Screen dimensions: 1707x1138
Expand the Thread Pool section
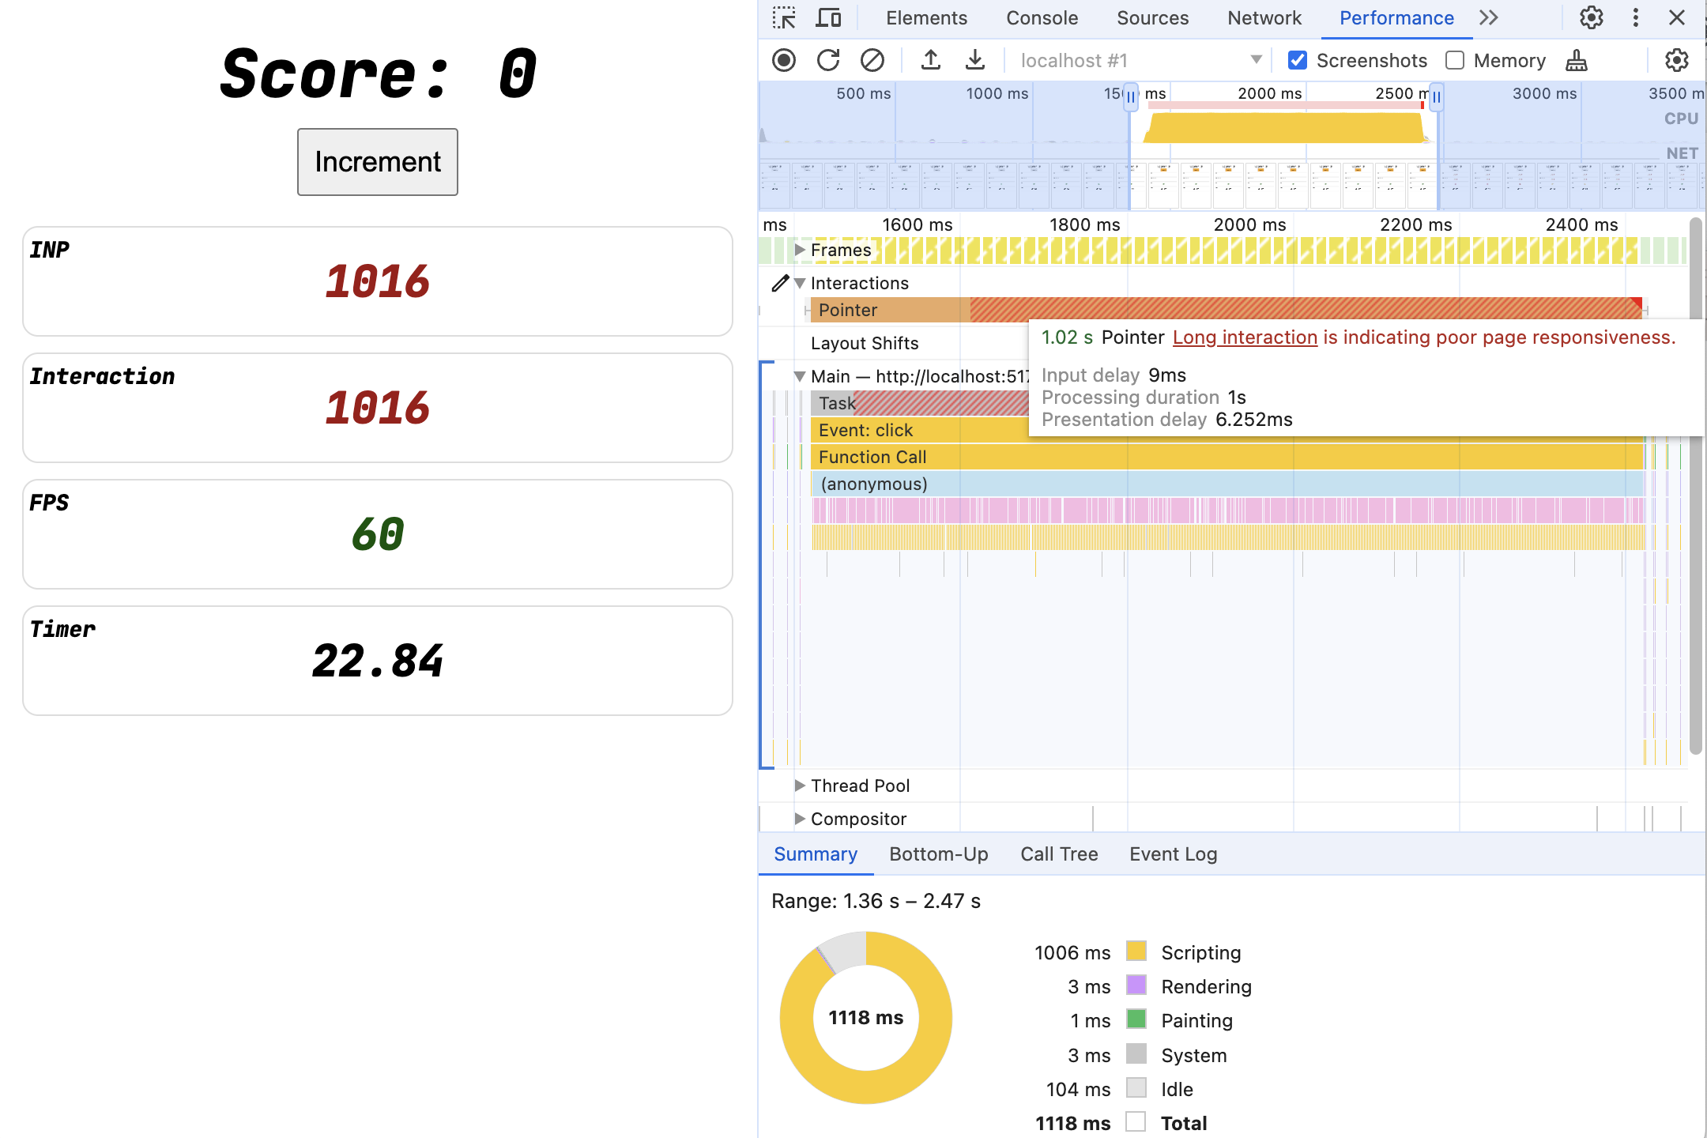click(x=797, y=785)
